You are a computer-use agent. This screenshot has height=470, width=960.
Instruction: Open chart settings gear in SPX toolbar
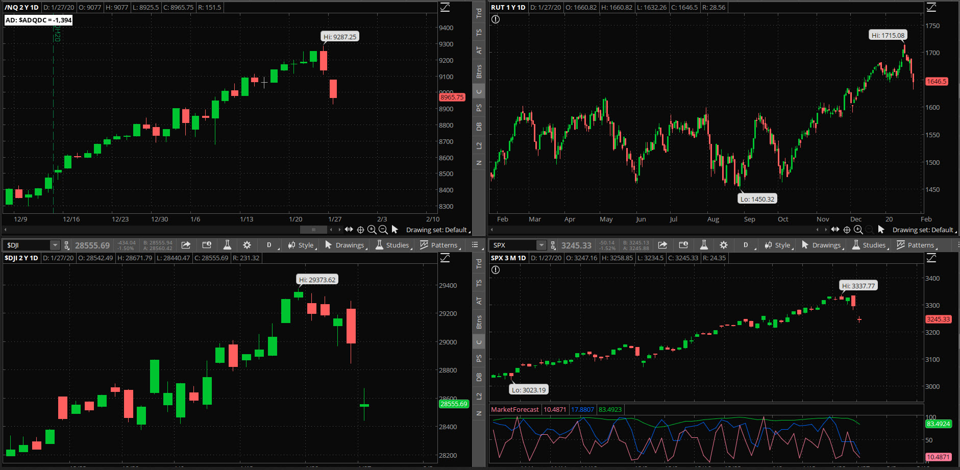tap(724, 245)
